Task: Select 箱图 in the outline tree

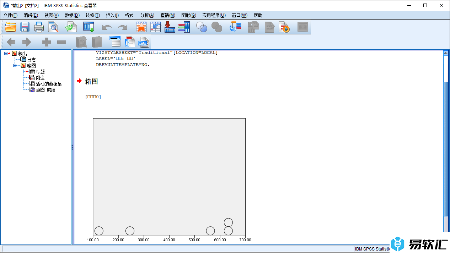Action: (31, 66)
